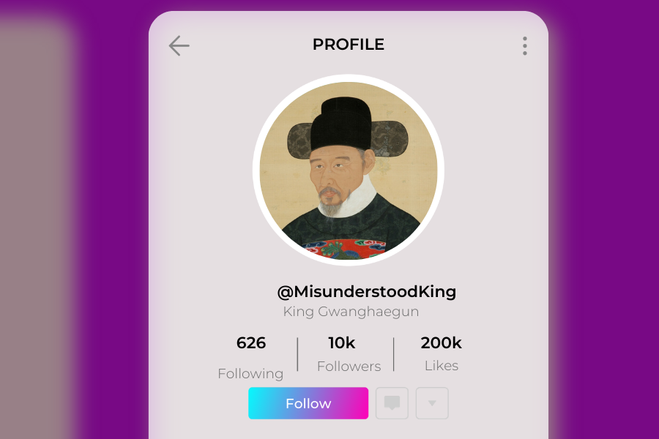View the 626 Following count

point(251,343)
